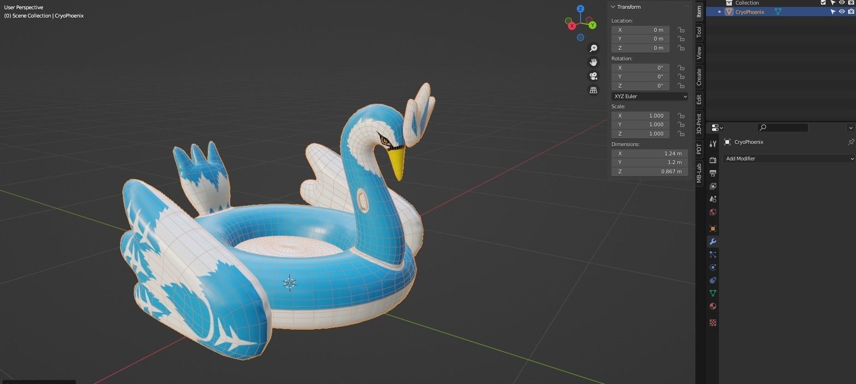Click the Dimensions Z 0.867 m field
This screenshot has height=384, width=856.
tap(650, 171)
